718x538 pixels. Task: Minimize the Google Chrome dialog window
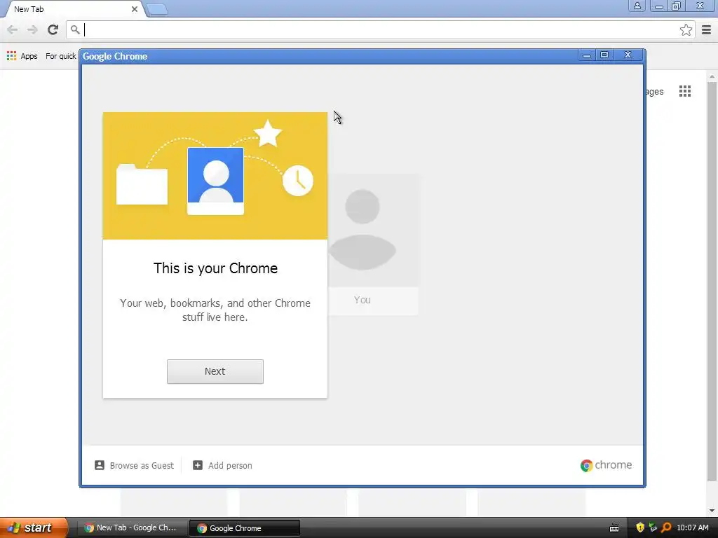click(587, 55)
